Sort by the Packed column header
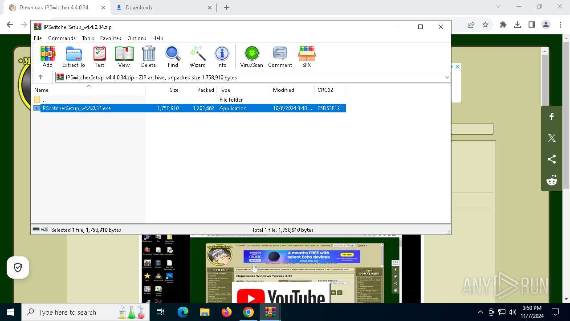 point(199,90)
